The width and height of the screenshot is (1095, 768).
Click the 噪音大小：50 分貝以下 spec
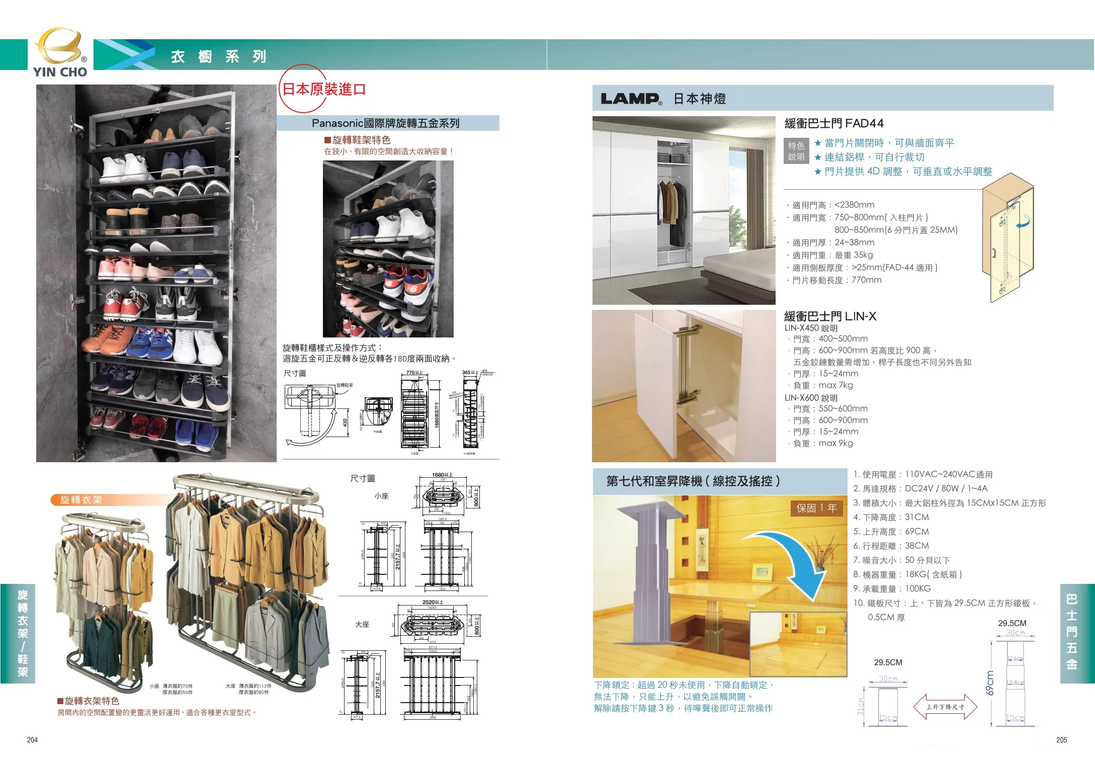[x=901, y=560]
